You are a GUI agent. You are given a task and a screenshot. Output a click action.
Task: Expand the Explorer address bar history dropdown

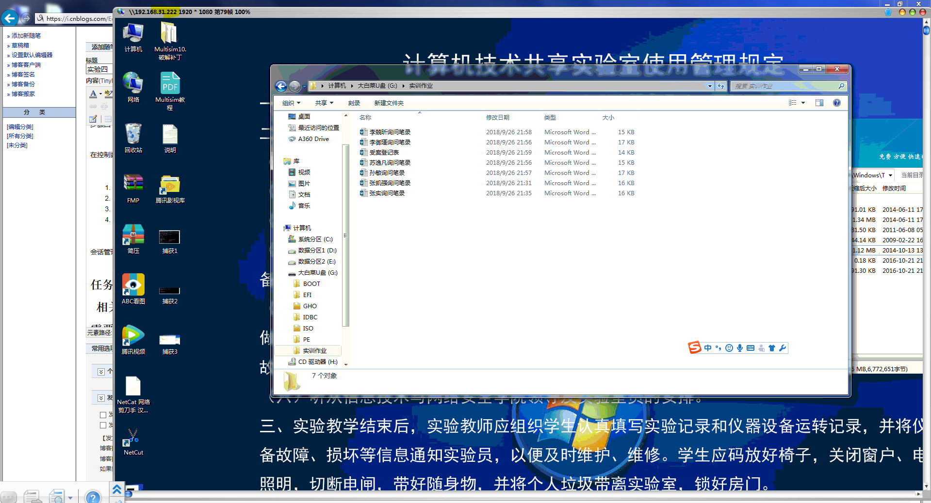pos(710,86)
